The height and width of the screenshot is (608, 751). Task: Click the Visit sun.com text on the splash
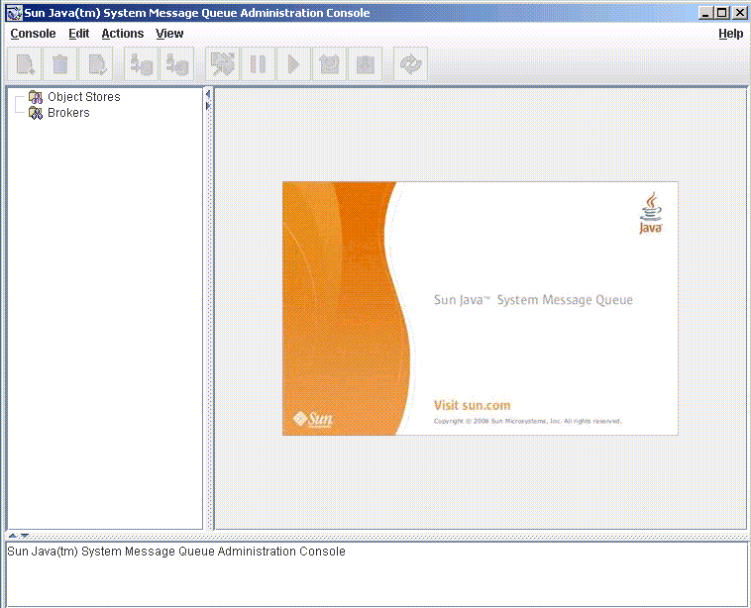(x=473, y=405)
